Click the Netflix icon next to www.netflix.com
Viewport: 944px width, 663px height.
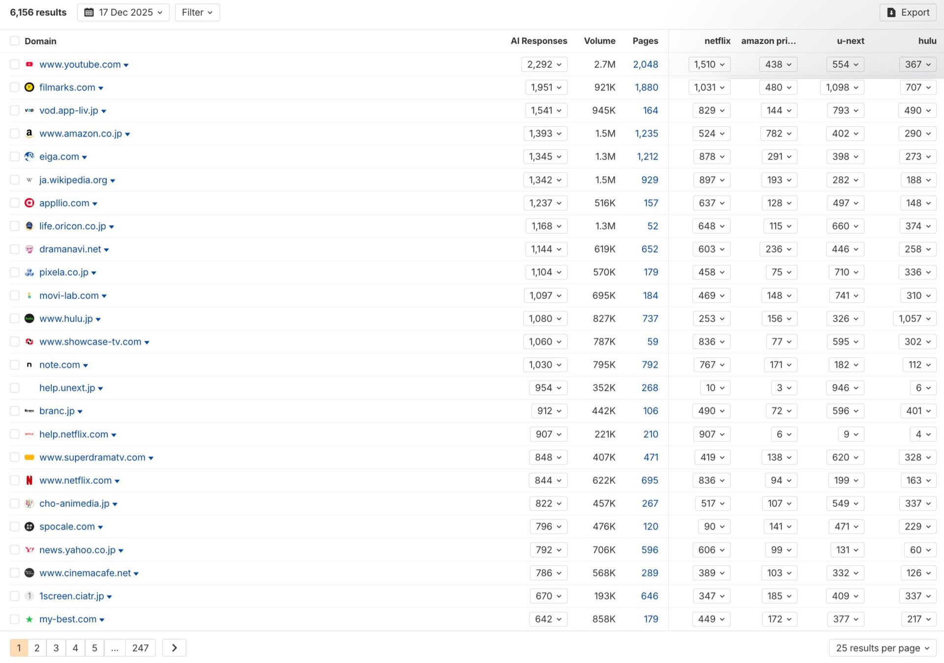tap(29, 481)
